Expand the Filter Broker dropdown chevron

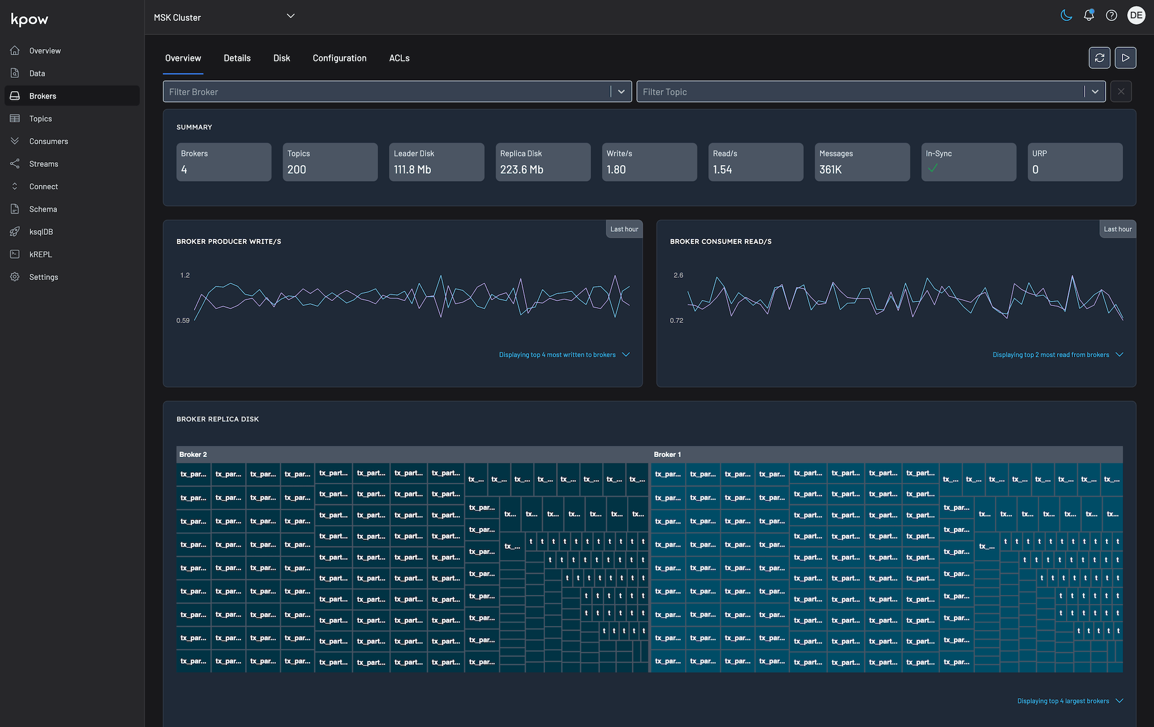click(x=621, y=91)
